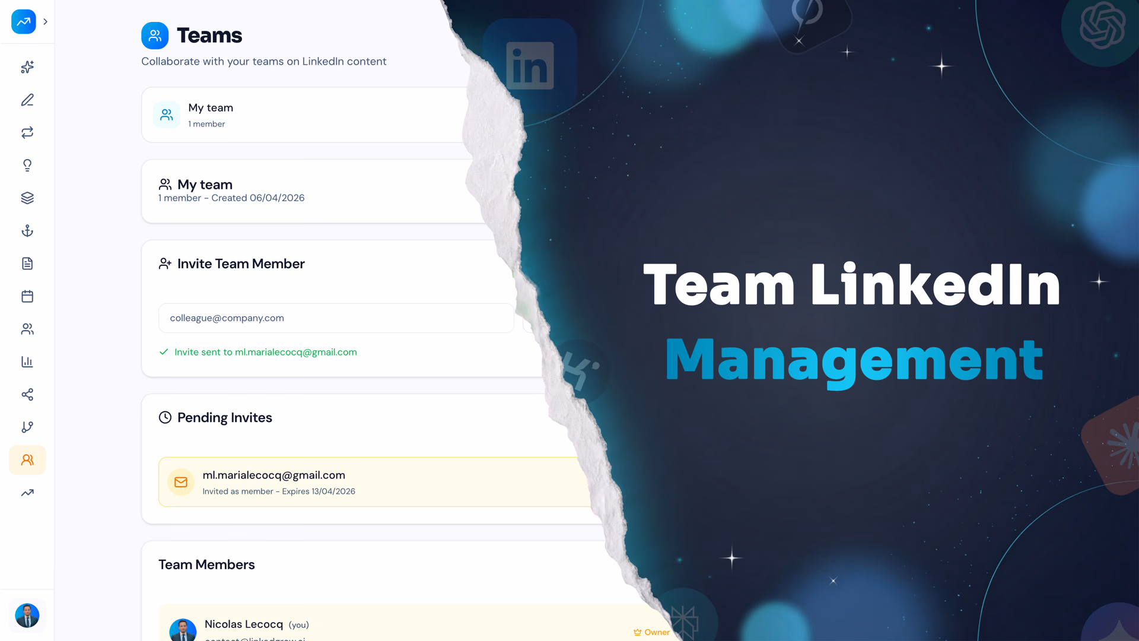Screen dimensions: 1139x641
Task: Open the trending arrow icon at the bottom of the sidebar
Action: (x=27, y=493)
